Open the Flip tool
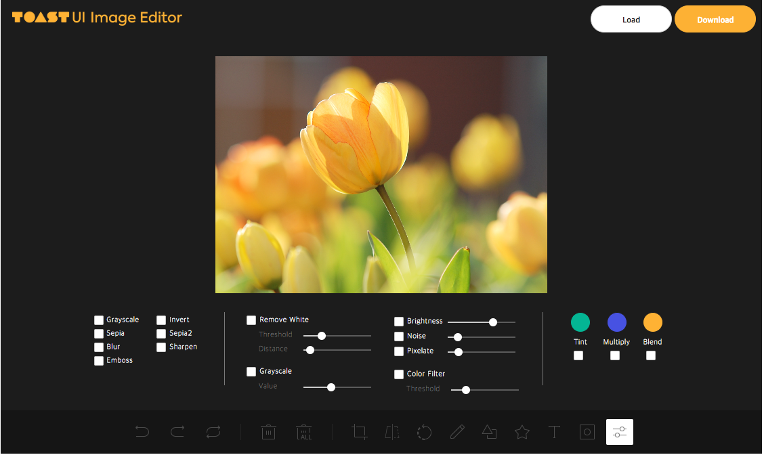This screenshot has width=764, height=455. (x=391, y=431)
